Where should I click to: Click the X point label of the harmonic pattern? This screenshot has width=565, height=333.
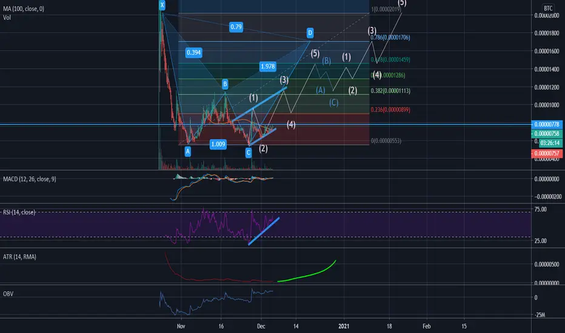tap(162, 5)
